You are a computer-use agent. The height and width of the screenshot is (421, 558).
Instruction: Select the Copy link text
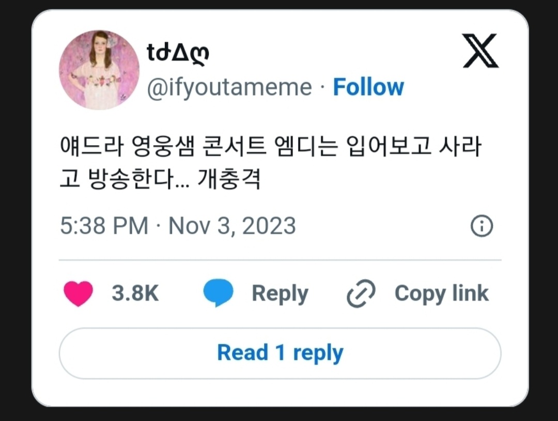[441, 293]
